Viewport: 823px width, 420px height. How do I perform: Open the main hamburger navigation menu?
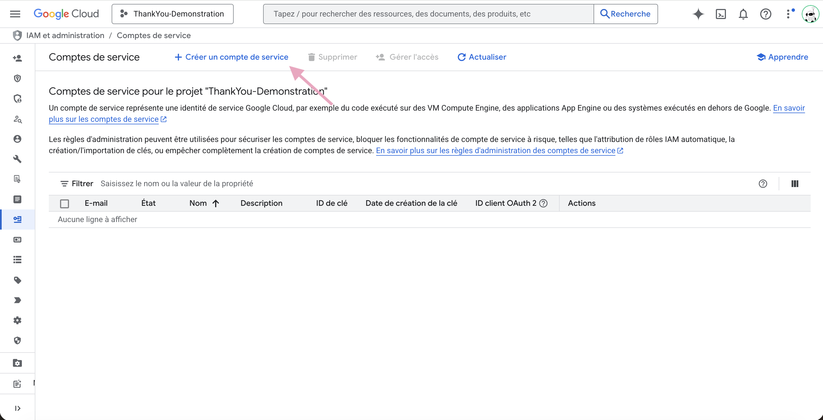point(15,14)
